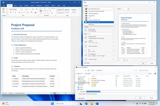Increase copies using the Copies spinner
The image size is (160, 106).
(128, 8)
